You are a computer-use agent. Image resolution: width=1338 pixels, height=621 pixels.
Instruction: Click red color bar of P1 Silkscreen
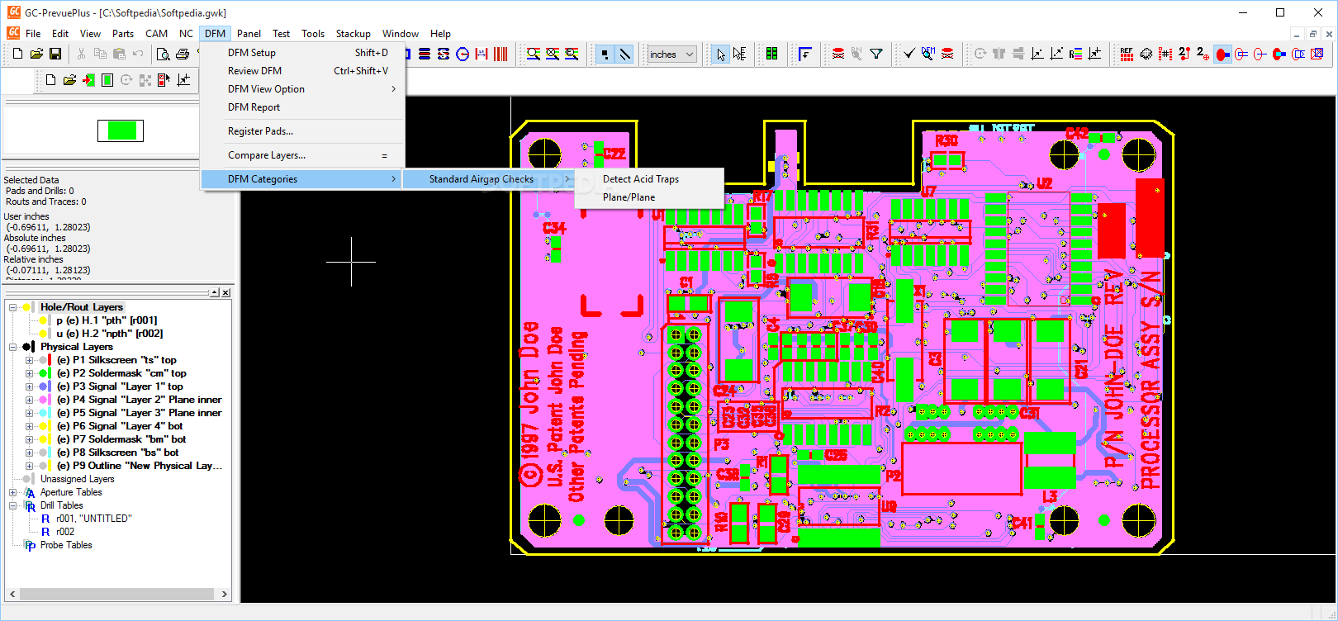coord(50,360)
